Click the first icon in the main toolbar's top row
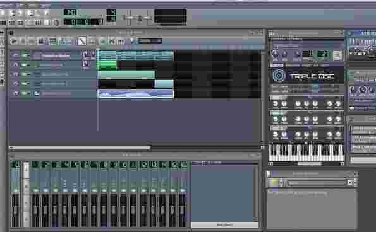 3,13
